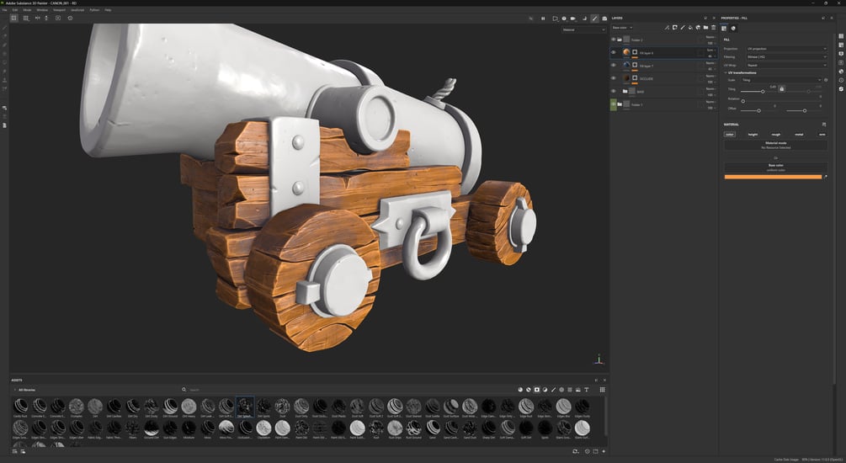Delete layer using trash icon
The image size is (846, 463).
(x=713, y=28)
